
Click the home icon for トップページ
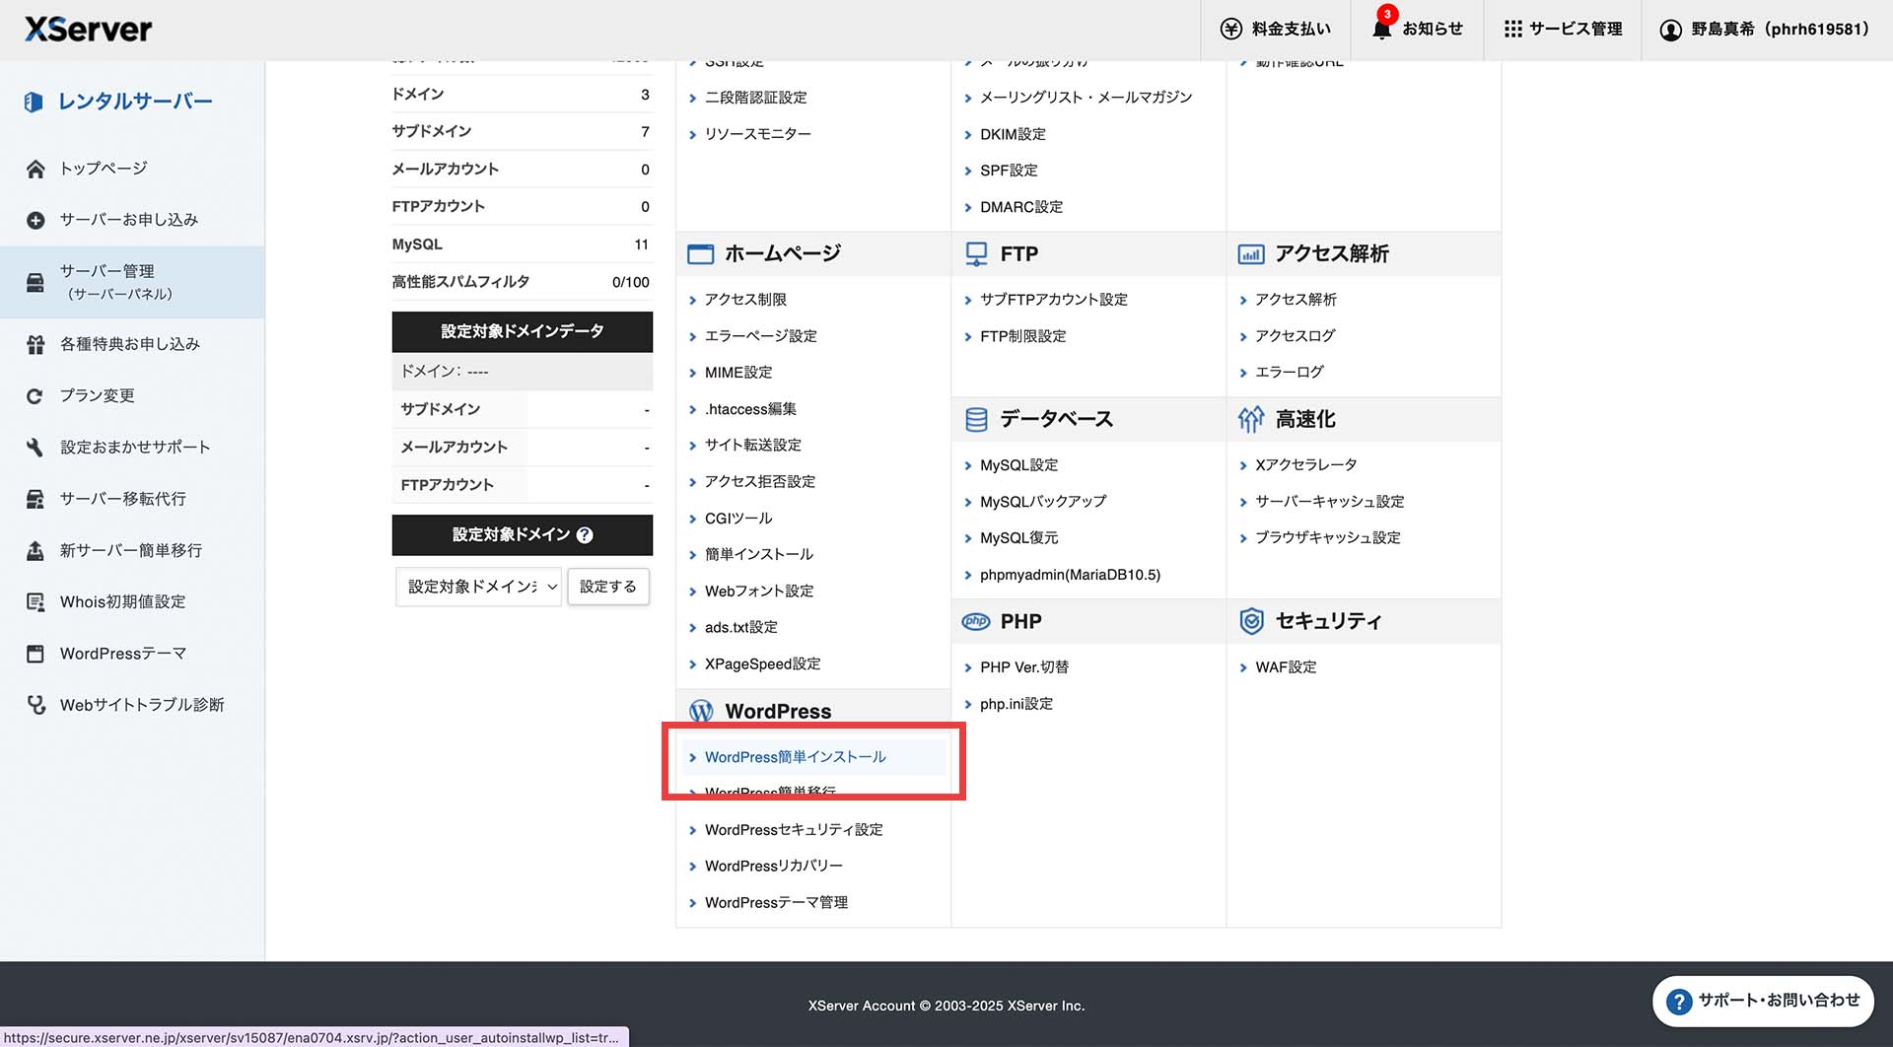click(35, 169)
